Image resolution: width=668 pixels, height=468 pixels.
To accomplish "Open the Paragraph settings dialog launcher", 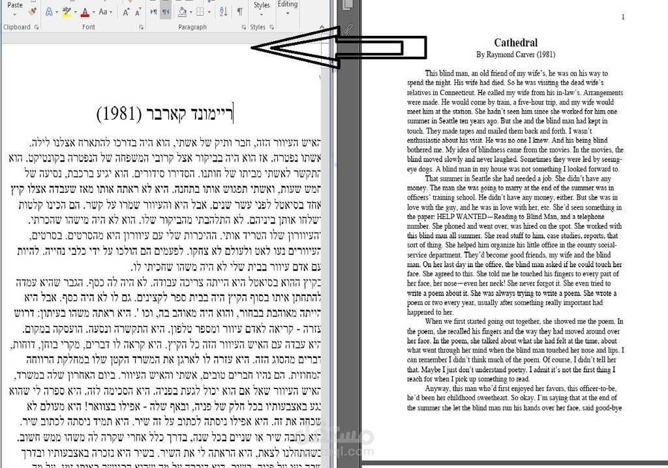I will click(x=244, y=27).
